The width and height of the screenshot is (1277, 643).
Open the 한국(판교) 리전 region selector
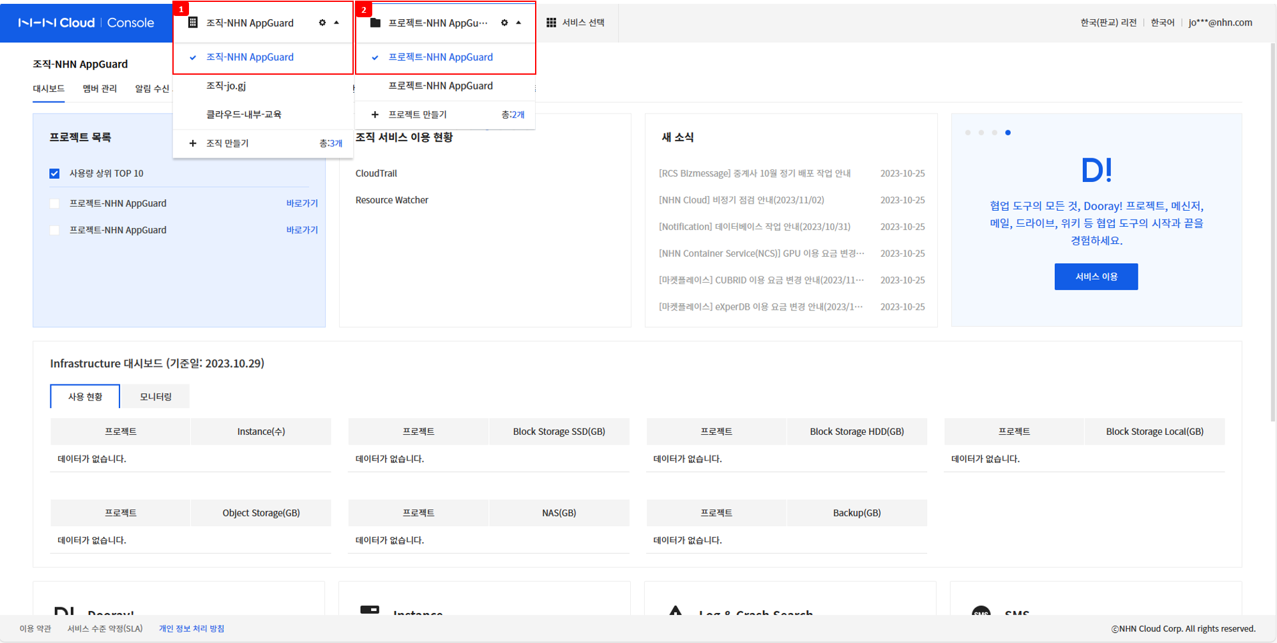tap(1108, 22)
